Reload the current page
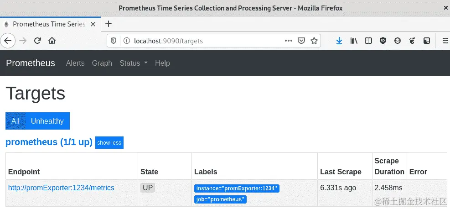Screen dimensions: 450x209 [38, 41]
